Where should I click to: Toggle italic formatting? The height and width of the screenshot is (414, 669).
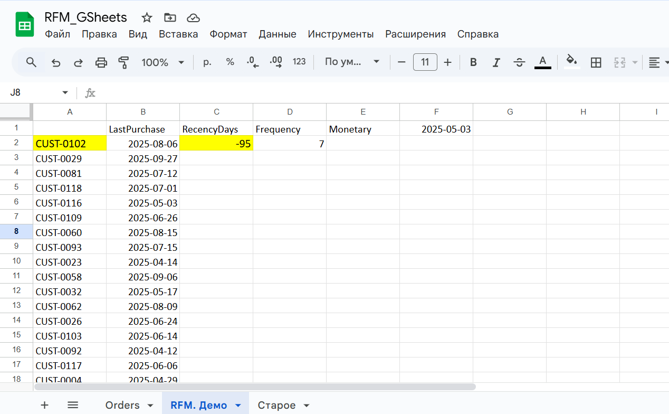point(496,62)
